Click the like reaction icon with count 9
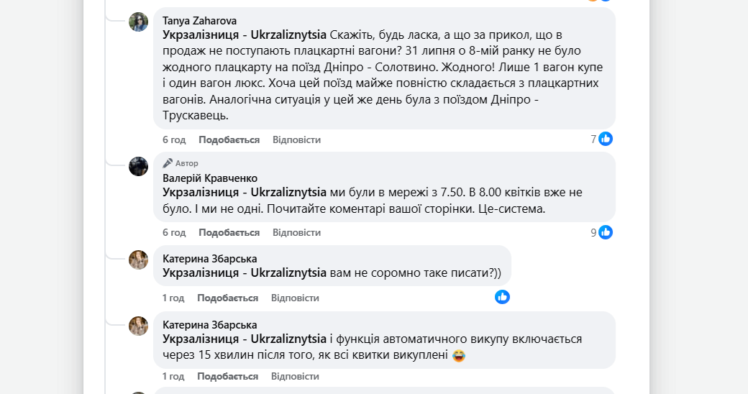 click(x=606, y=232)
